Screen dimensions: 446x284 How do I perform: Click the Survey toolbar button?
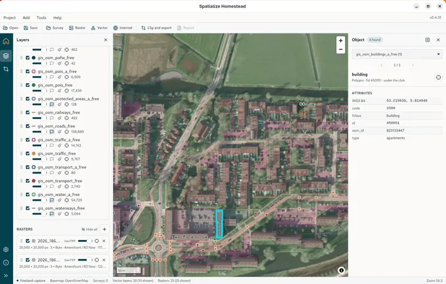tap(55, 28)
